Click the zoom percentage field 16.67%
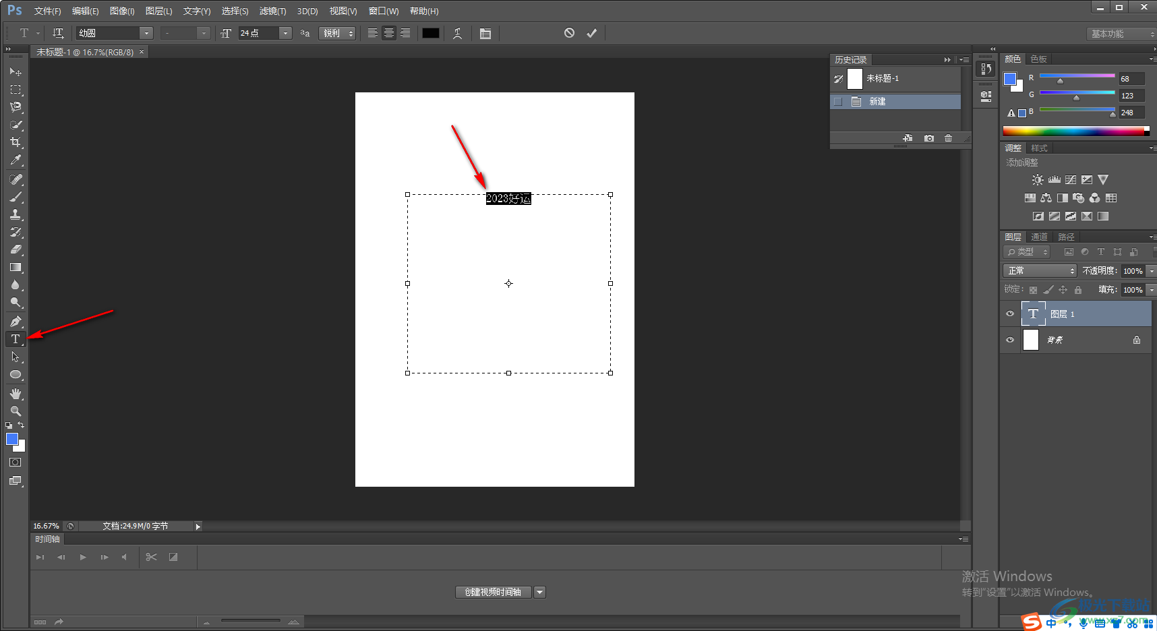 click(x=46, y=526)
